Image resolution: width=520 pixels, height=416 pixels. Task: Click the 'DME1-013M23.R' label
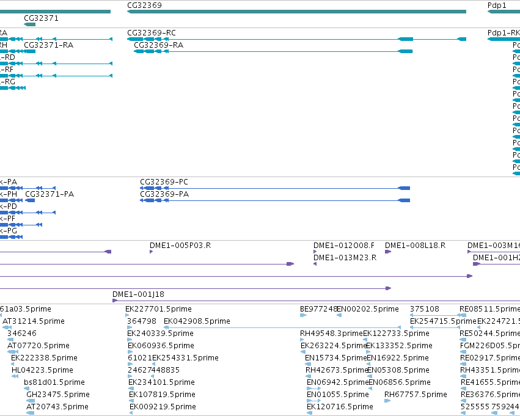click(x=345, y=258)
